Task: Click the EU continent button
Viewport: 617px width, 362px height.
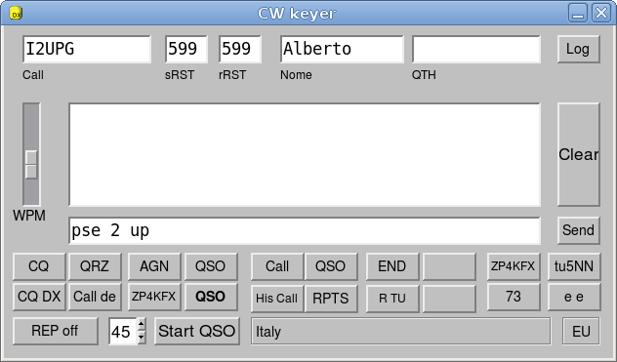Action: click(x=581, y=331)
